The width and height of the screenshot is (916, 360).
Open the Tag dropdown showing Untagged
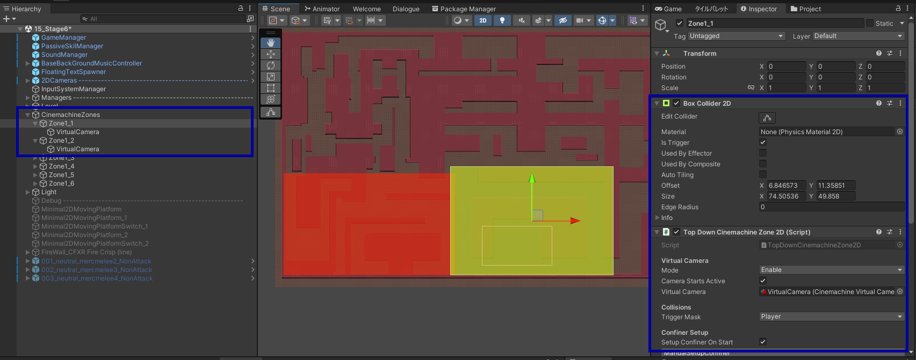point(736,36)
